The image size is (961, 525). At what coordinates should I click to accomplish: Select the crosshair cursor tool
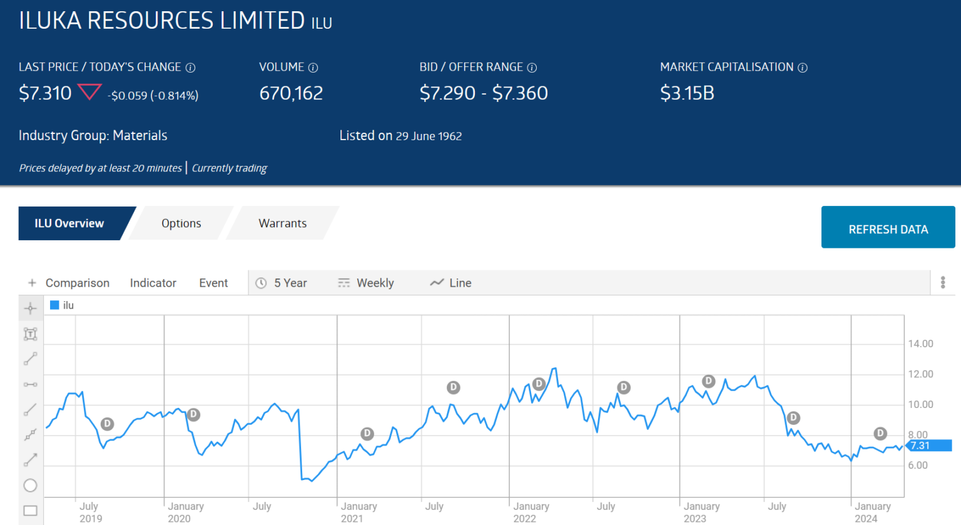click(30, 308)
